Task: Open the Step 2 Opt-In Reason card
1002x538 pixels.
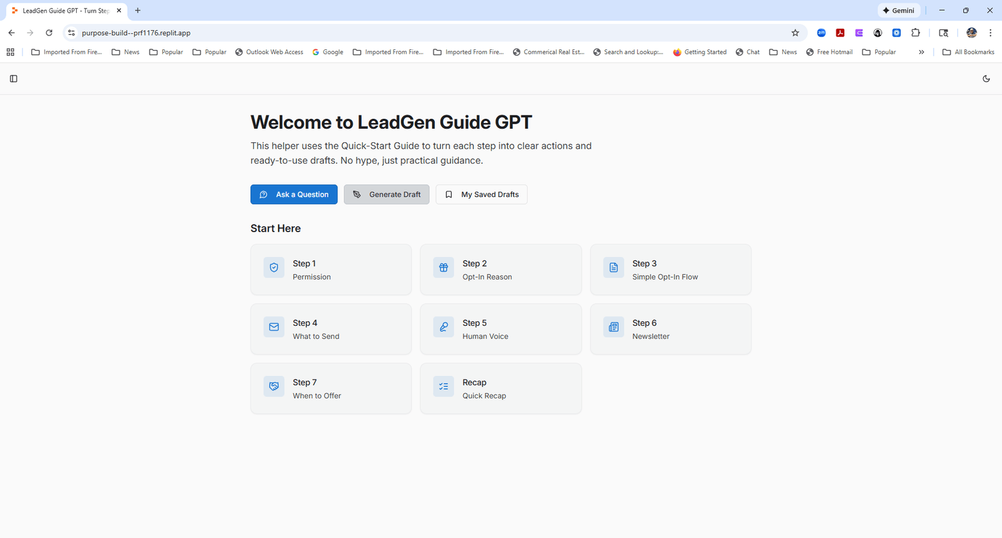Action: (500, 270)
